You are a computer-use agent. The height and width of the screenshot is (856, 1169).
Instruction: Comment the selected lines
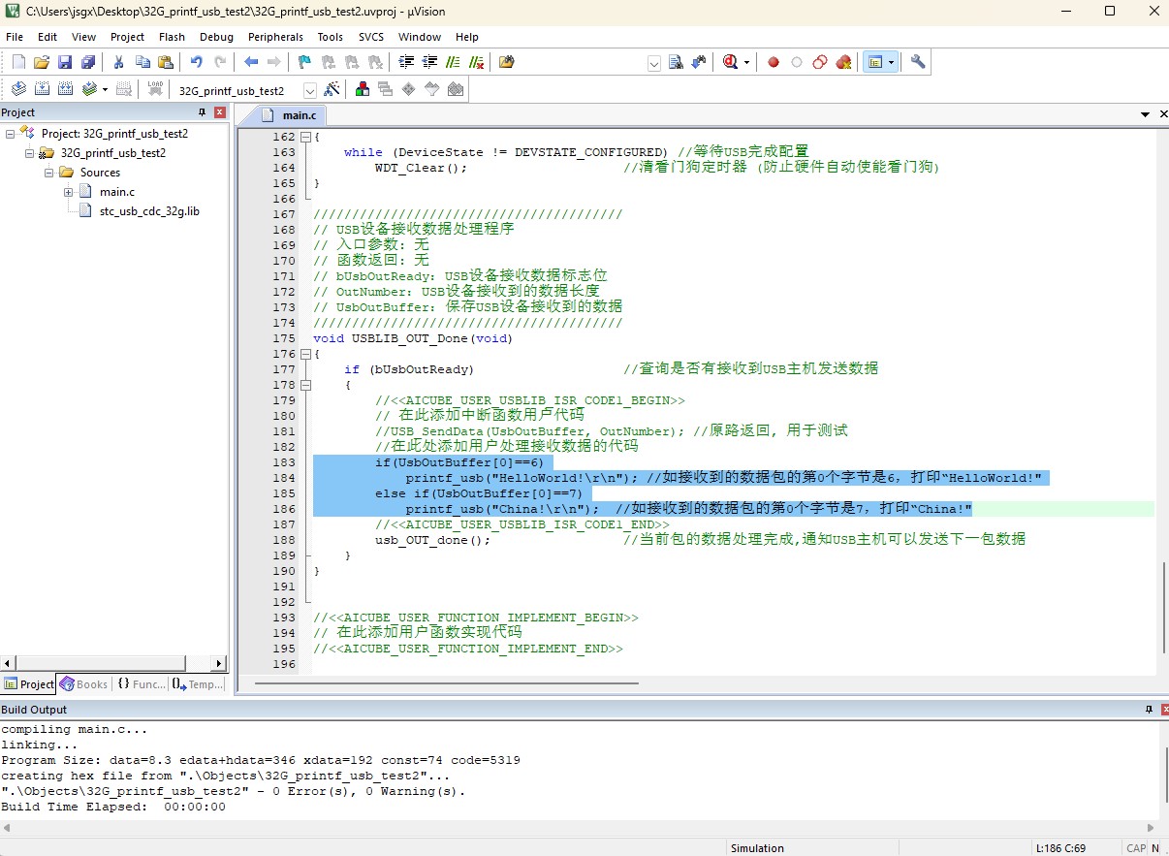coord(453,62)
